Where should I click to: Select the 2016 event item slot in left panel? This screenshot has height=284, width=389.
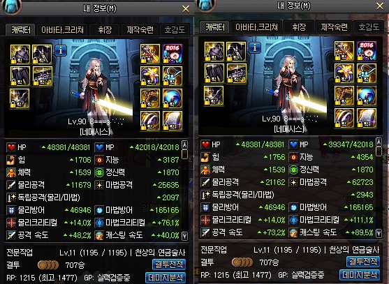[x=173, y=54]
